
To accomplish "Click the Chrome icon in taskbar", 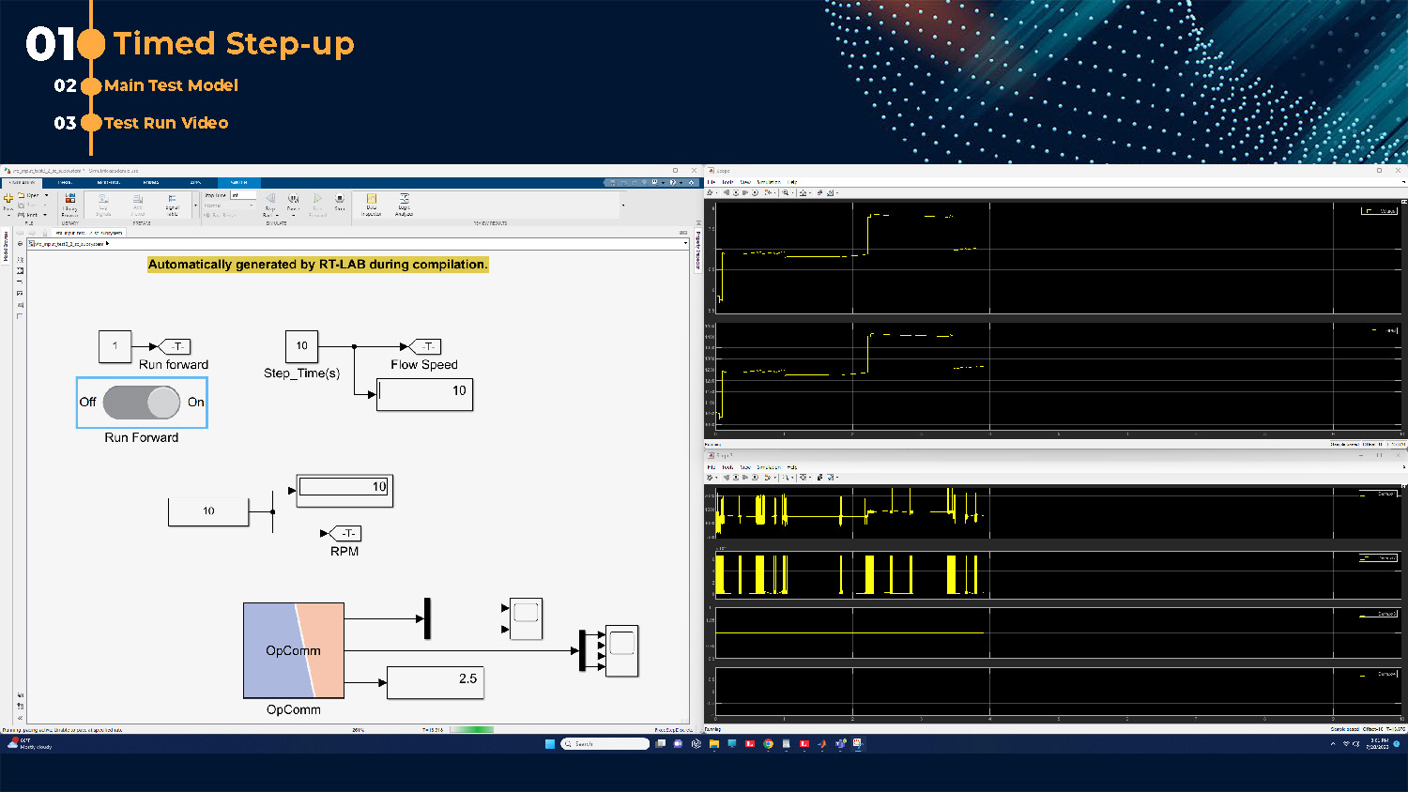I will point(768,744).
